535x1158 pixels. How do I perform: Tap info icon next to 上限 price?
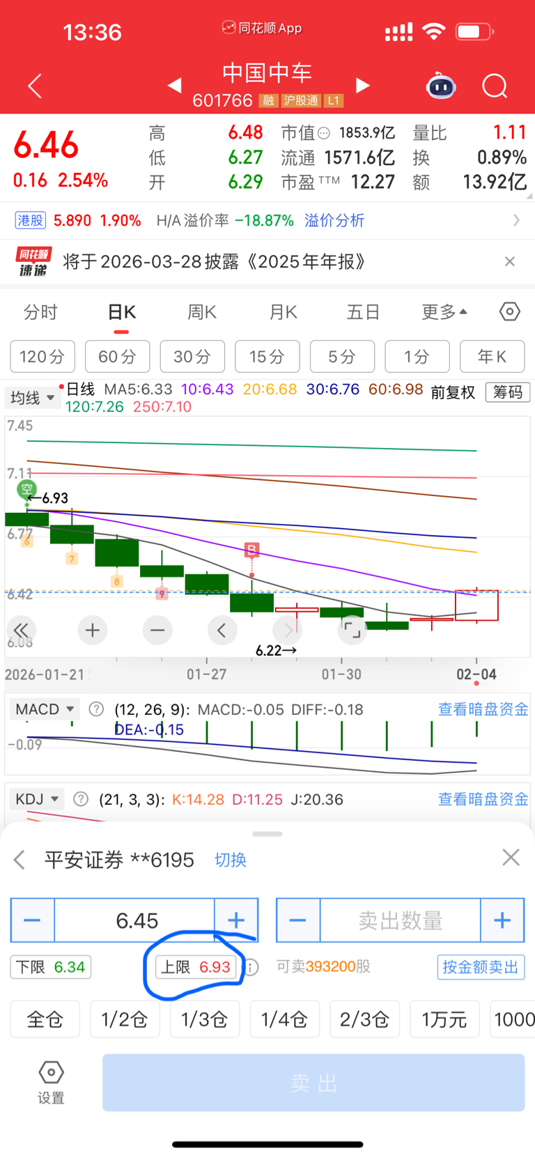click(x=251, y=967)
